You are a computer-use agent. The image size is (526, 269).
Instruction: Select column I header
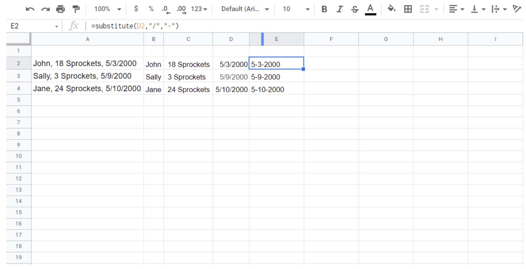[x=495, y=39]
